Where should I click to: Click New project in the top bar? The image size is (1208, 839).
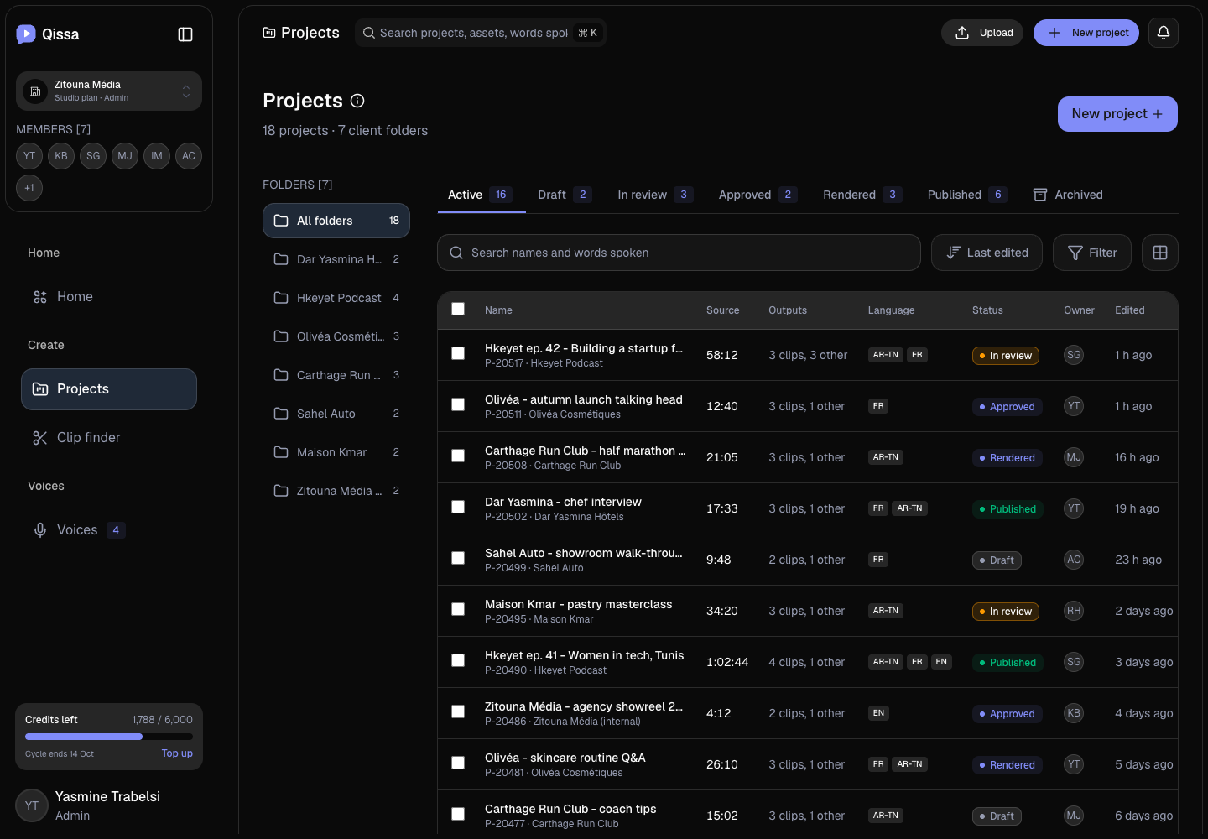click(x=1086, y=33)
